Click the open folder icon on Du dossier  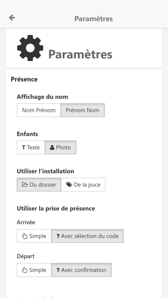click(x=25, y=185)
